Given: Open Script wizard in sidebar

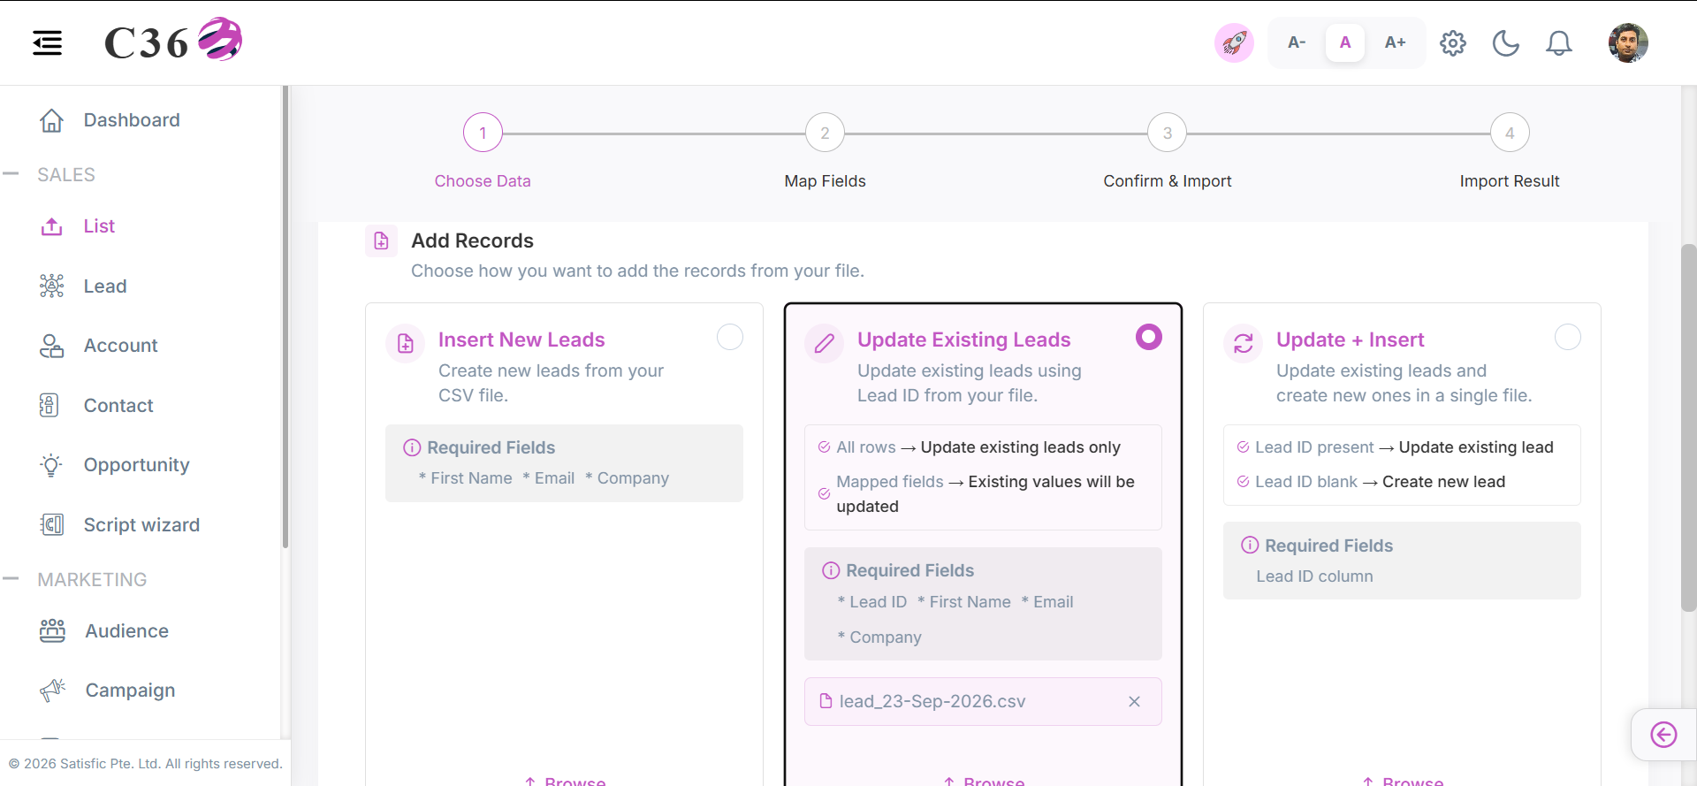Looking at the screenshot, I should 141,525.
